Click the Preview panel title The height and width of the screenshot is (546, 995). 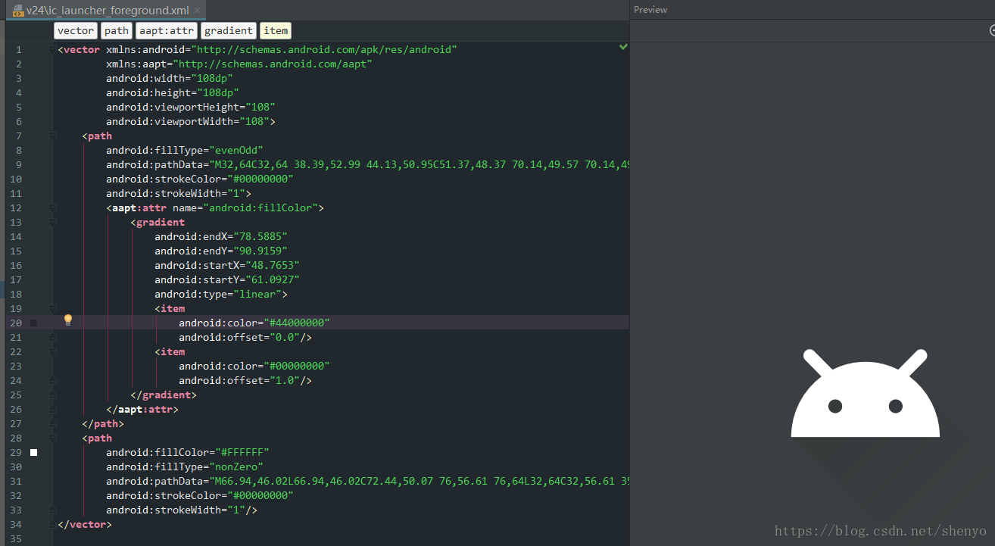coord(650,10)
